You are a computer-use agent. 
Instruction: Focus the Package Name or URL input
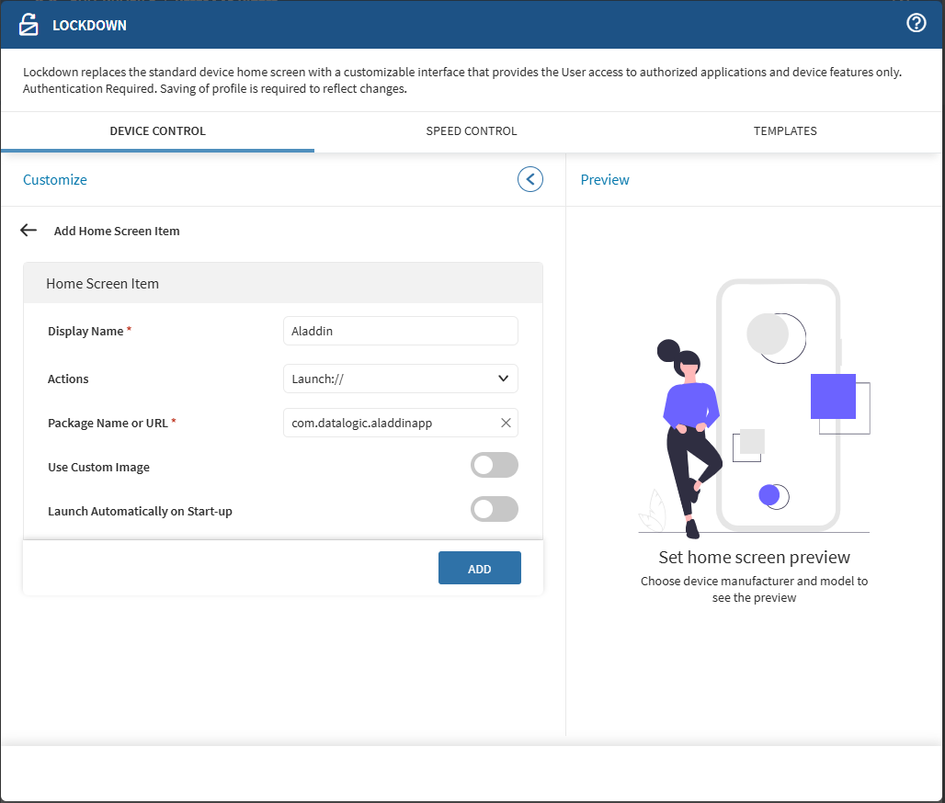[x=391, y=423]
